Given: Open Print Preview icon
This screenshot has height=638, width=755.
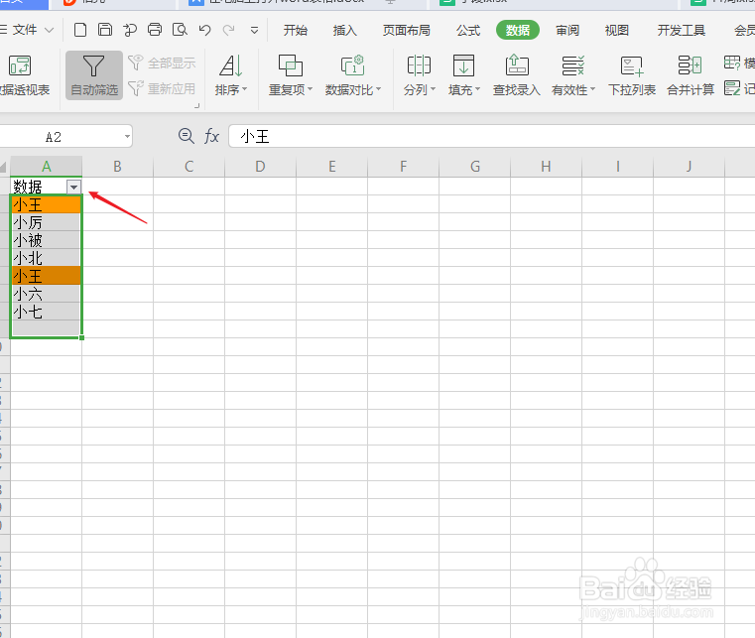Looking at the screenshot, I should point(180,30).
